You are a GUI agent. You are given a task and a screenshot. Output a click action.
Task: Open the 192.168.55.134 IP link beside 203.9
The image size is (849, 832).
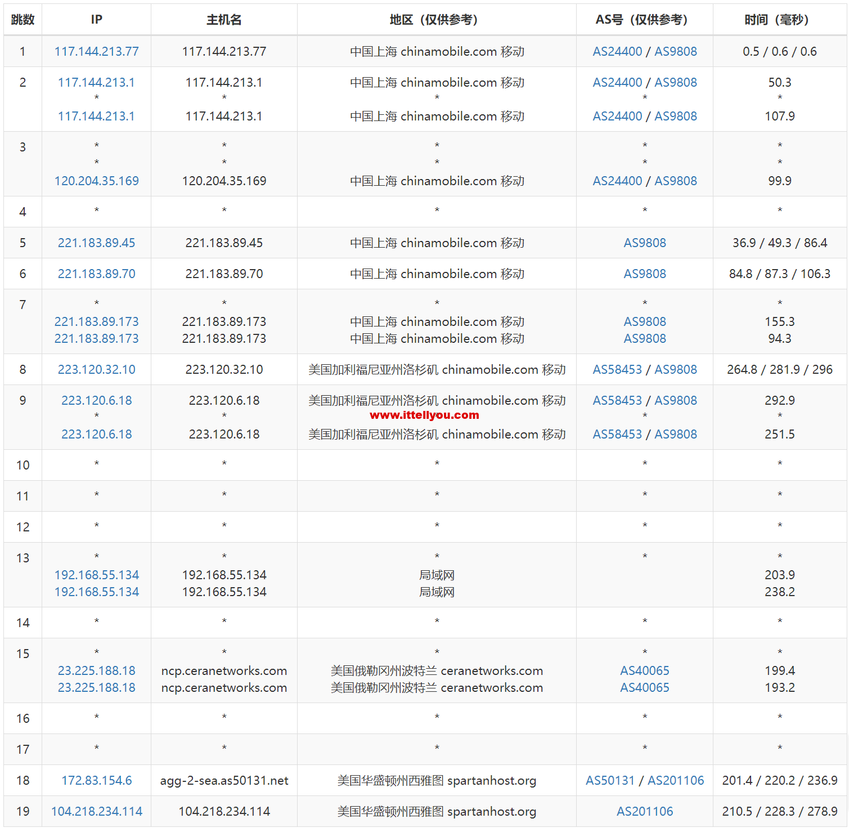click(96, 575)
